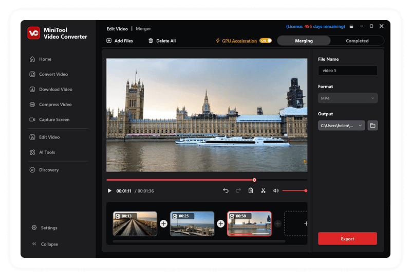Click the volume slider handle
This screenshot has height=278, width=411.
tap(306, 191)
